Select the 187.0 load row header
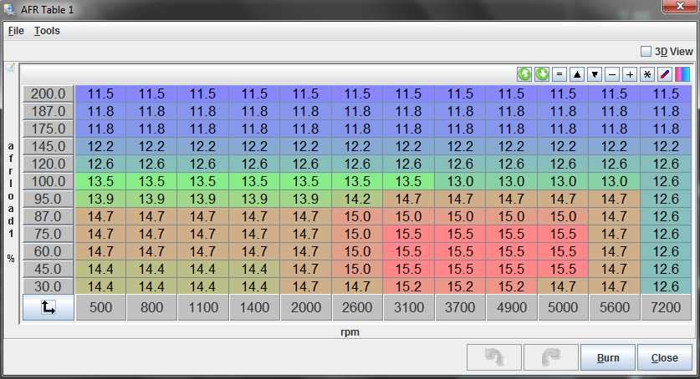The height and width of the screenshot is (379, 700). tap(49, 111)
